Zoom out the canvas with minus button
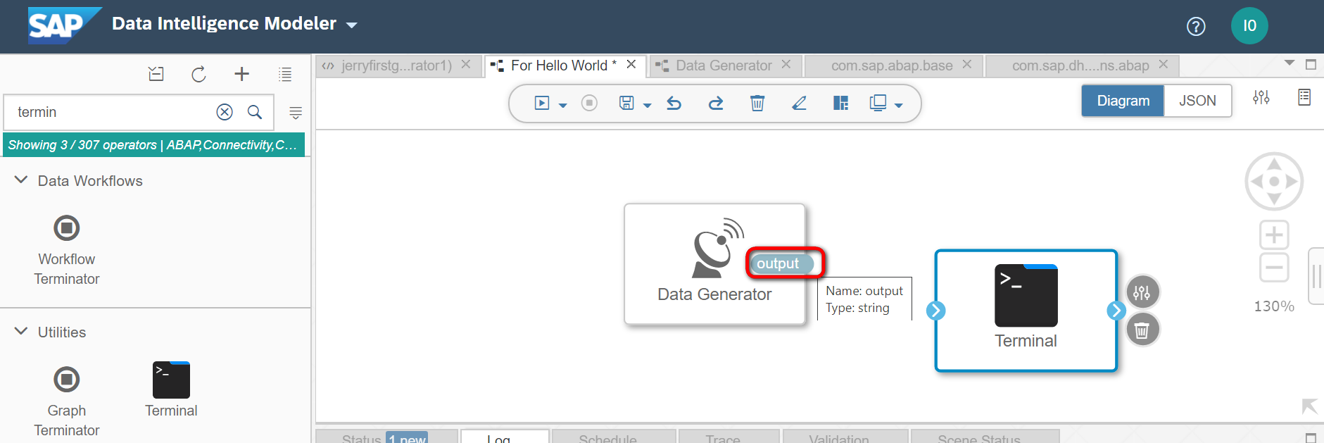 point(1274,268)
